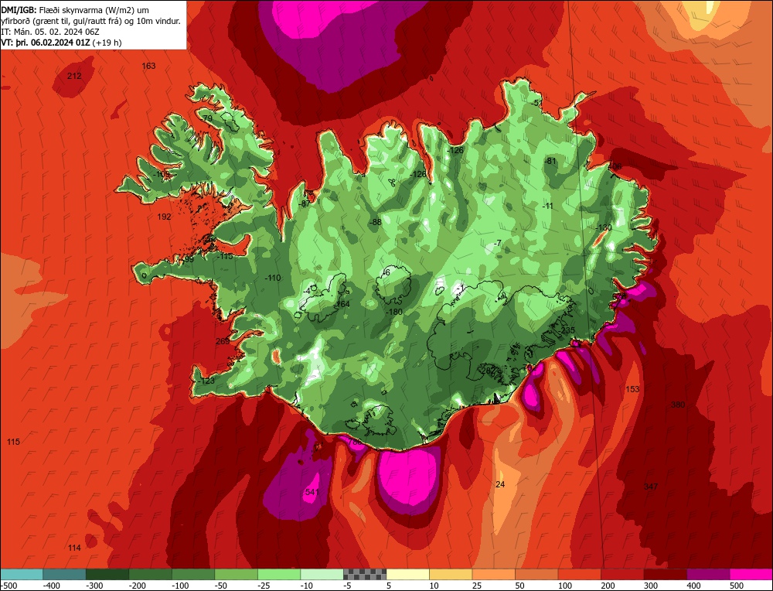Screen dimensions: 773x591
Task: Select the medium green swatch at -100
Action: coord(193,574)
